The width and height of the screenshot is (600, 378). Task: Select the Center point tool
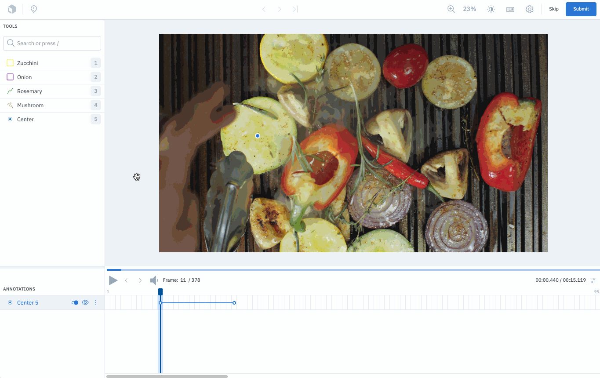point(52,119)
